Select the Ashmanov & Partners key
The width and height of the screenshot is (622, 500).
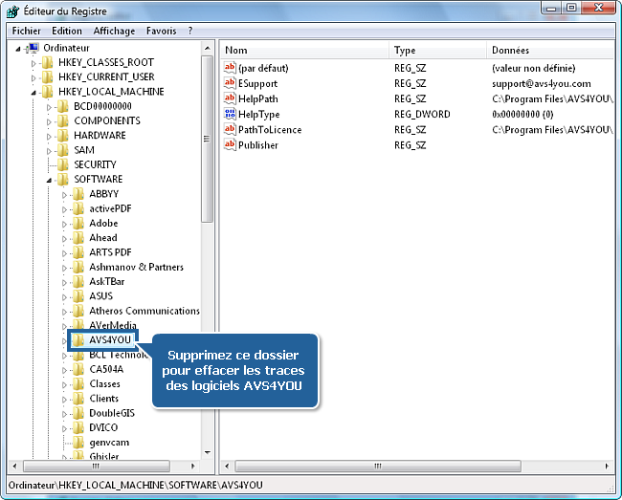tap(137, 267)
